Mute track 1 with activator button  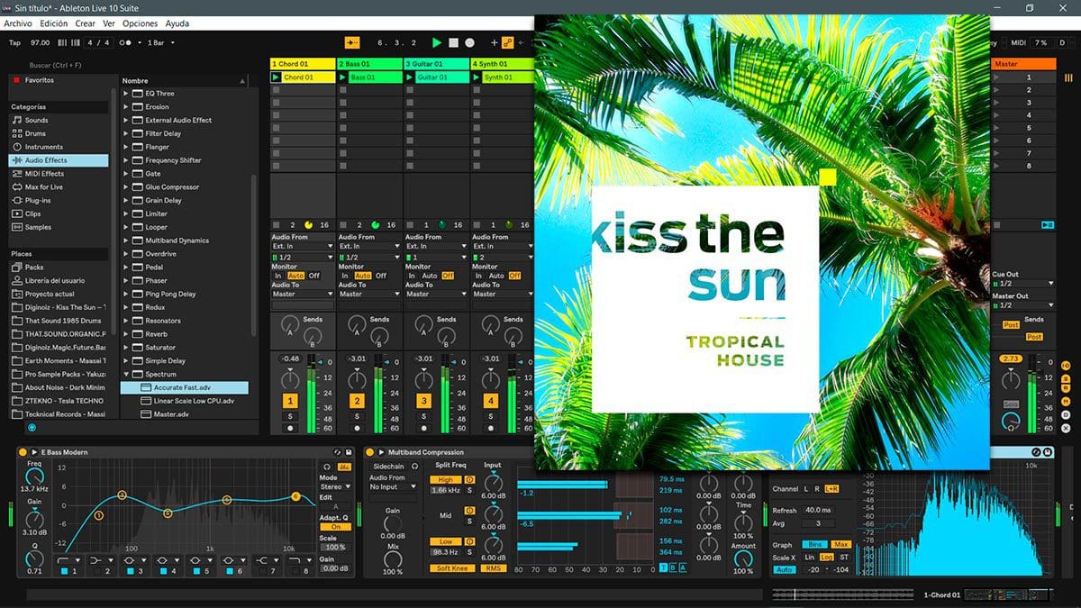click(290, 401)
